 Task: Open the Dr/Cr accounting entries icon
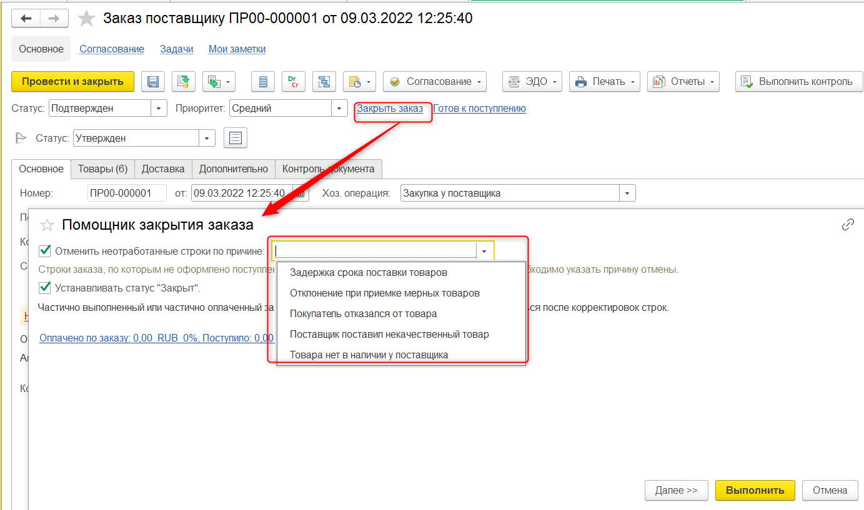293,82
